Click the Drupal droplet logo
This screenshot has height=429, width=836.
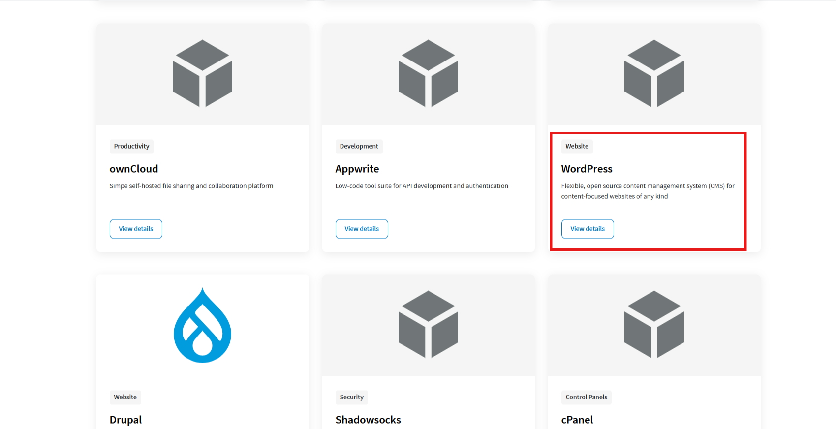(x=202, y=325)
